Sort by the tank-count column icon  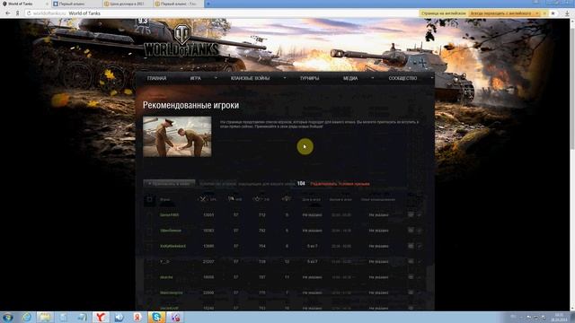point(287,199)
